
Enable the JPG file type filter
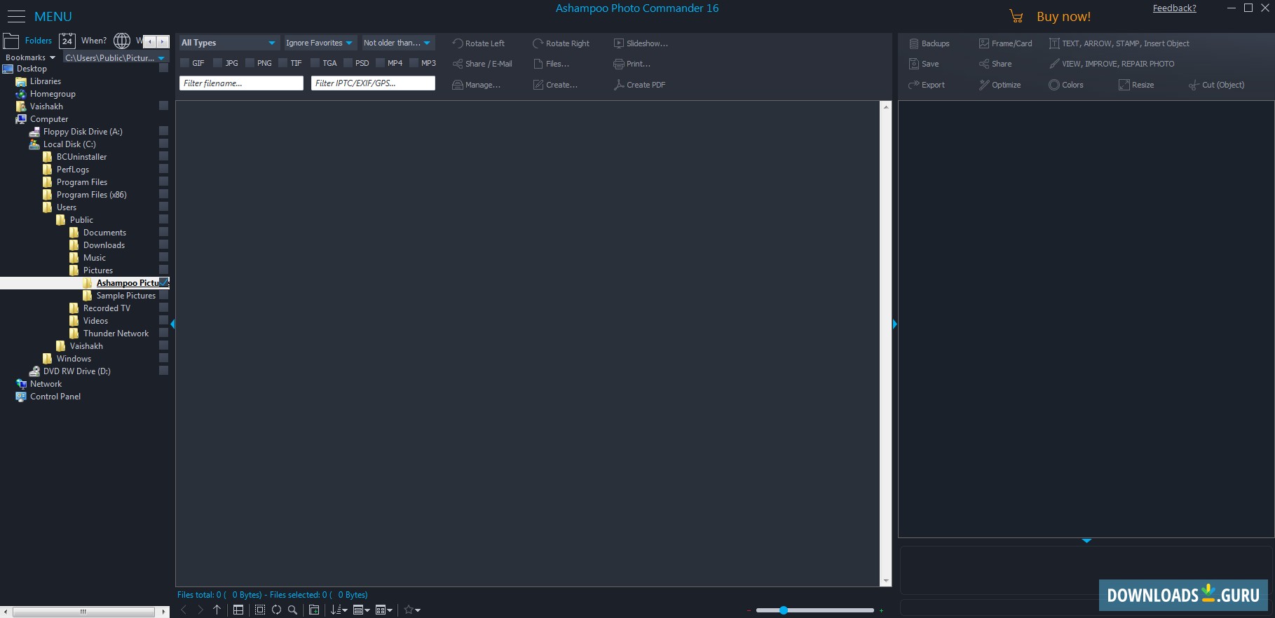pos(218,63)
